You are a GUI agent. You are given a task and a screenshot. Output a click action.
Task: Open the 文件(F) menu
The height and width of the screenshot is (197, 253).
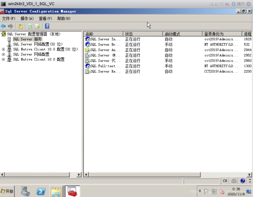click(8, 19)
